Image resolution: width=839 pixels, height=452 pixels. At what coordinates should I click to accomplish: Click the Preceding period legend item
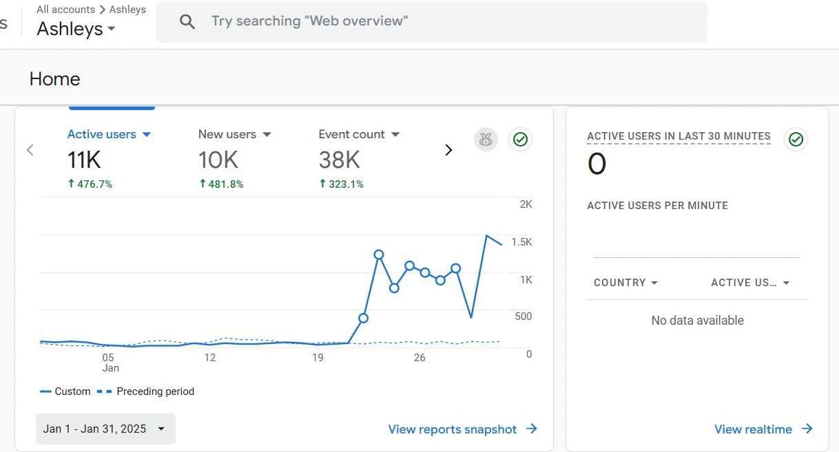(154, 391)
